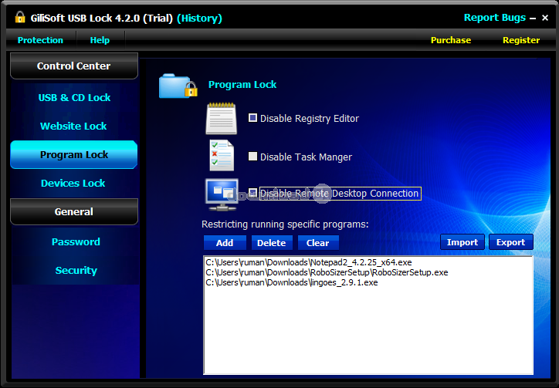Open the History link in title

(199, 18)
